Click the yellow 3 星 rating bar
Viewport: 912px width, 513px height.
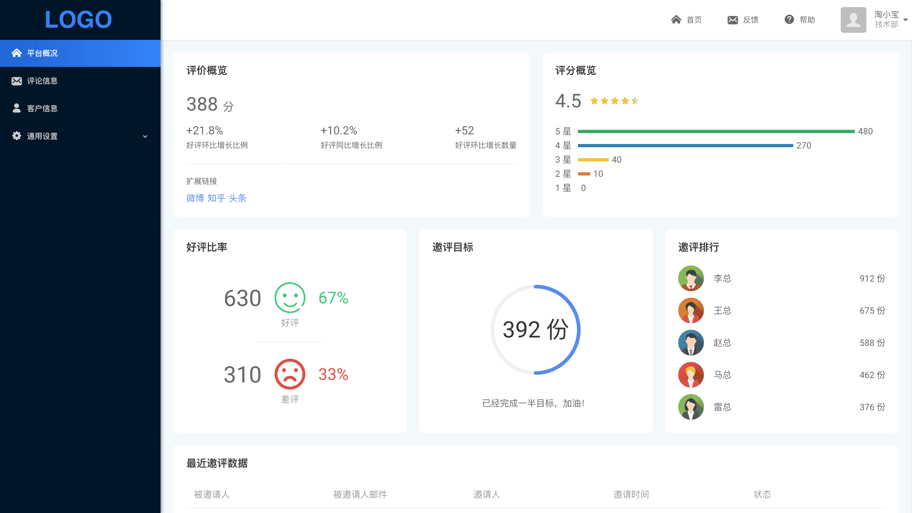(593, 160)
